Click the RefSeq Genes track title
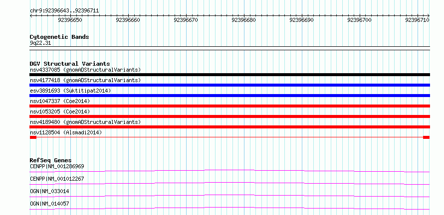Image resolution: width=444 pixels, height=215 pixels. pyautogui.click(x=51, y=160)
